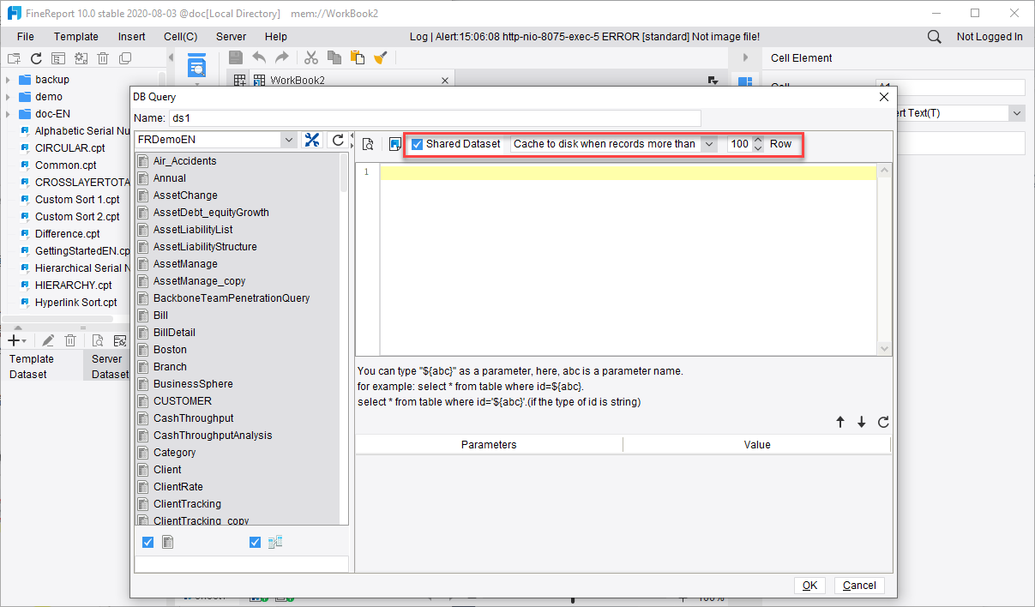1035x607 pixels.
Task: Open database connection settings with the wrench icon
Action: coord(312,139)
